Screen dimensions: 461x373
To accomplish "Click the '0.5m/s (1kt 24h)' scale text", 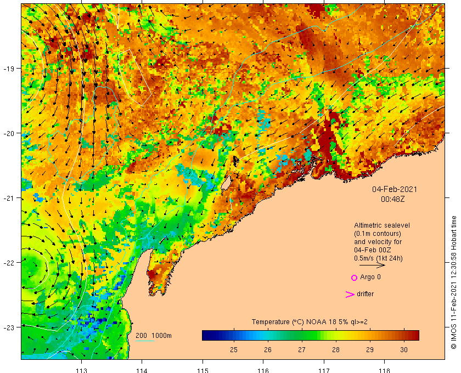I will click(378, 258).
